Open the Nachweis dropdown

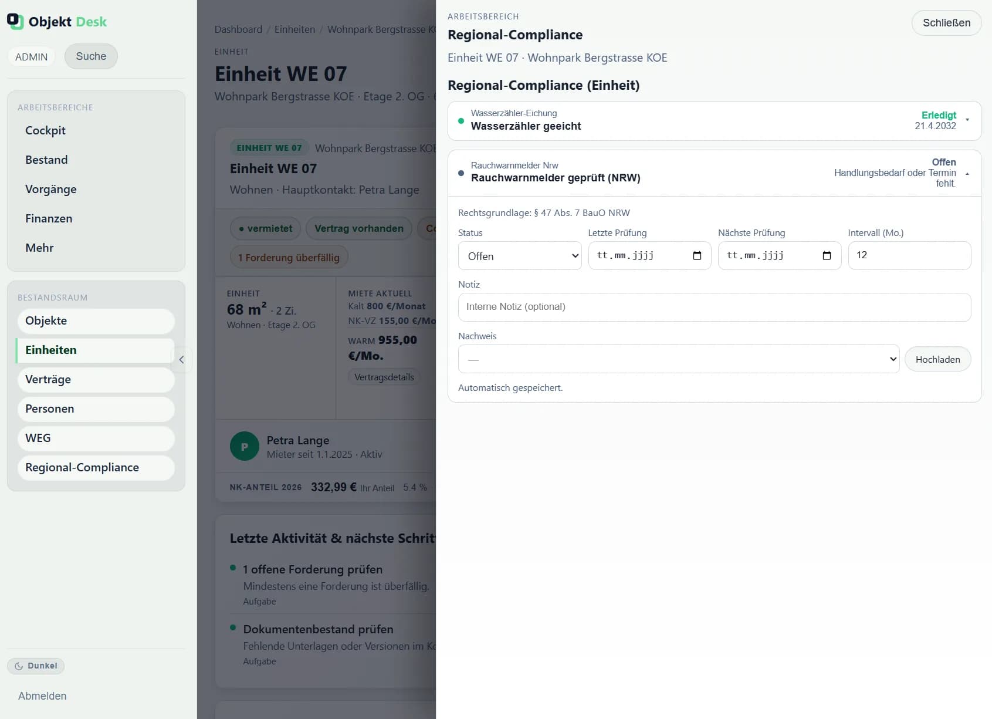pos(679,359)
